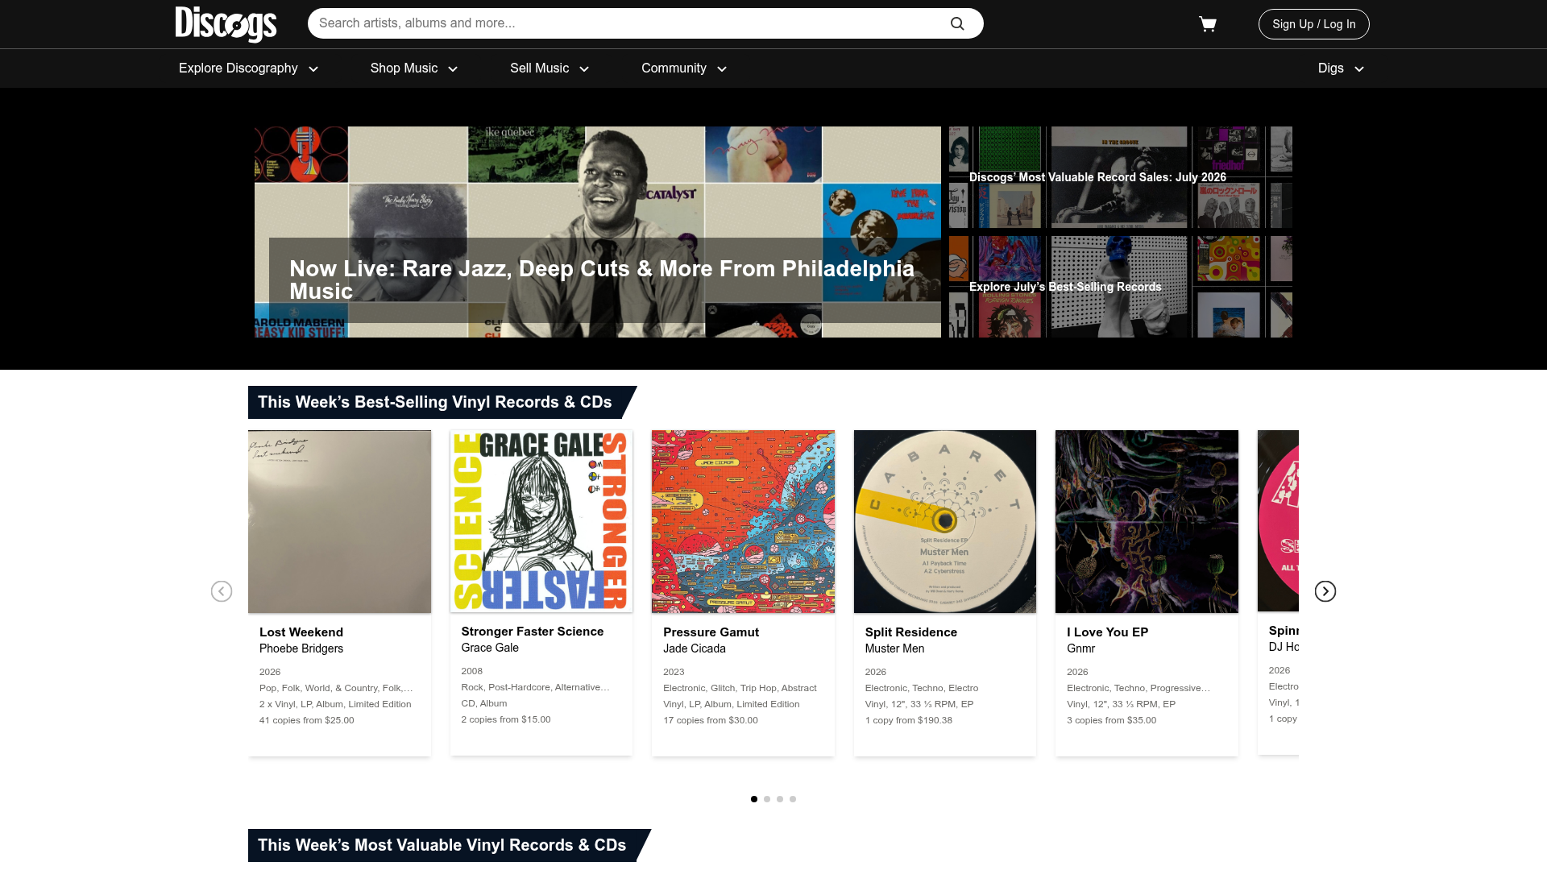Open I Love You EP cover art

tap(1147, 521)
